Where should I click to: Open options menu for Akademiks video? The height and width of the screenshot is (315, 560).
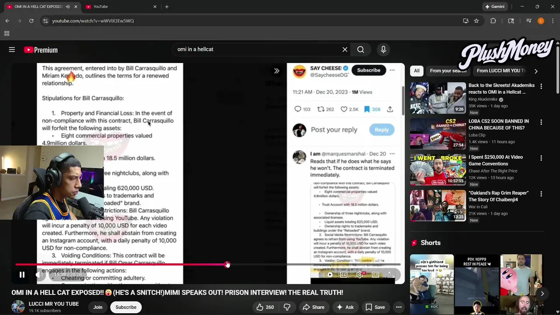pyautogui.click(x=541, y=86)
